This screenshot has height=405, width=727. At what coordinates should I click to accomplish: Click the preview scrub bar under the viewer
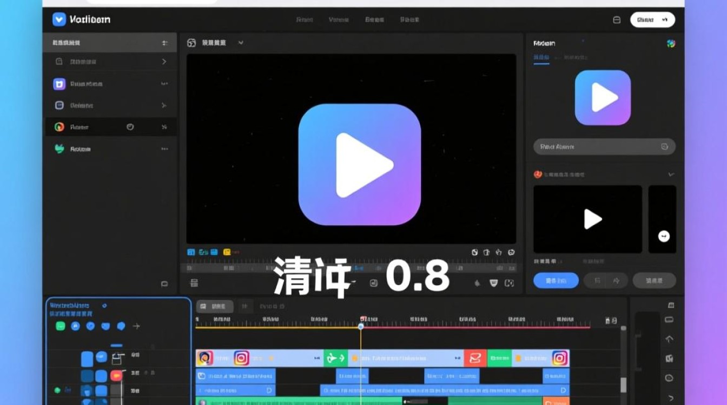pyautogui.click(x=352, y=267)
